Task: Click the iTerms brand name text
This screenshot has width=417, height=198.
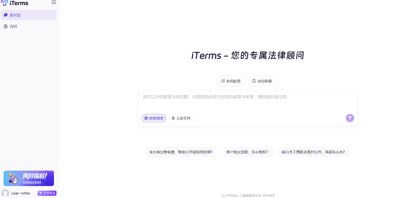Action: (19, 3)
